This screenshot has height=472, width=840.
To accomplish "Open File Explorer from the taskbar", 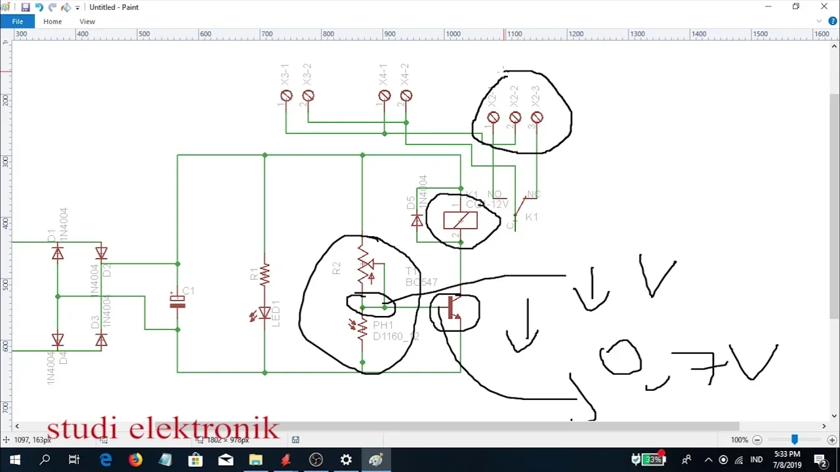I will 255,460.
